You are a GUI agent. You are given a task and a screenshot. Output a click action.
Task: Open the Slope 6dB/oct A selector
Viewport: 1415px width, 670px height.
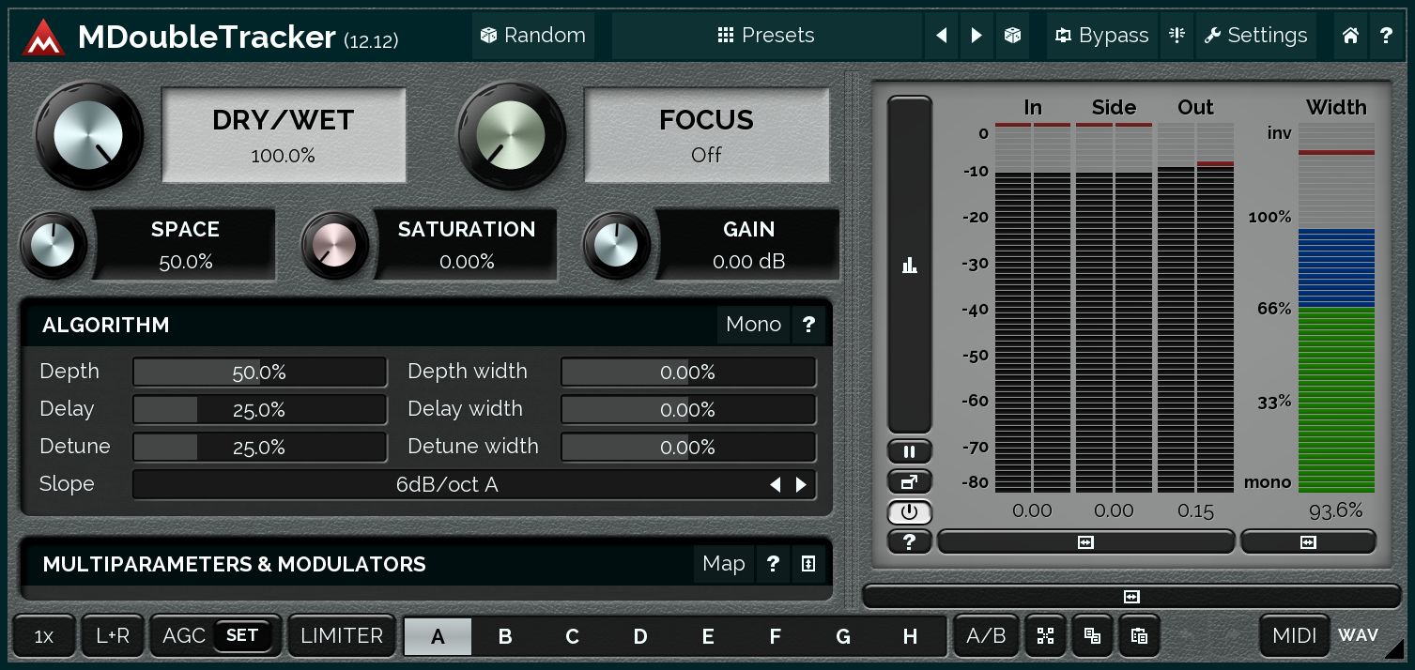447,485
